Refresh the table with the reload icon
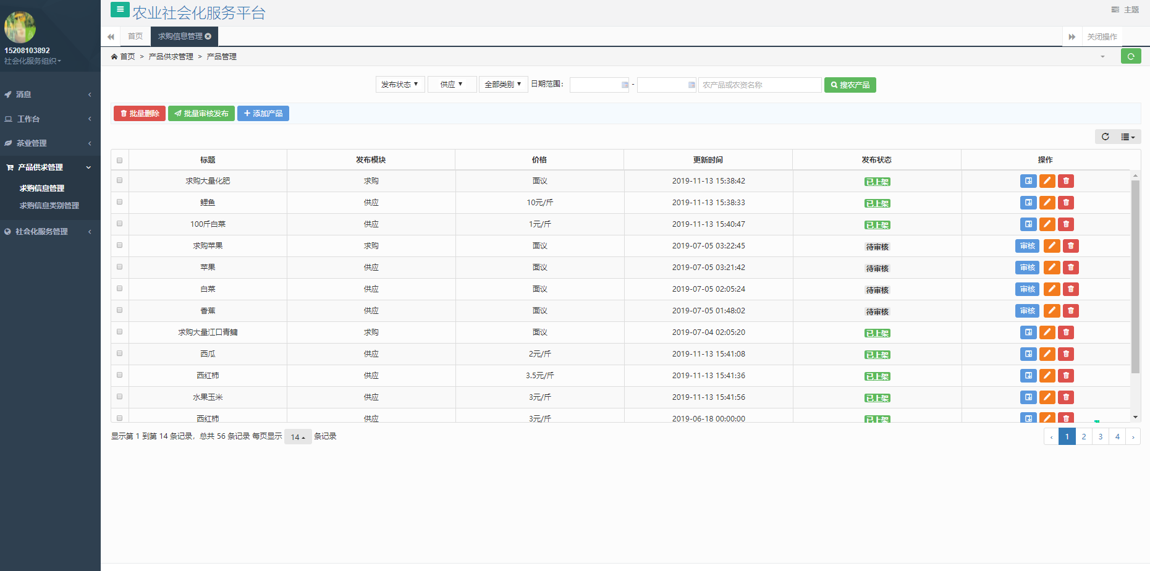 (1106, 137)
